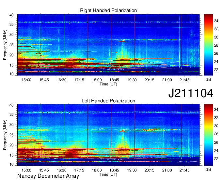The height and width of the screenshot is (180, 222).
Task: Click the 40 MHz tick of Right Handed plot
Action: [11, 15]
